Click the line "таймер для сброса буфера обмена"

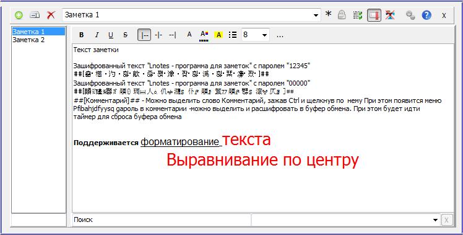tap(128, 117)
